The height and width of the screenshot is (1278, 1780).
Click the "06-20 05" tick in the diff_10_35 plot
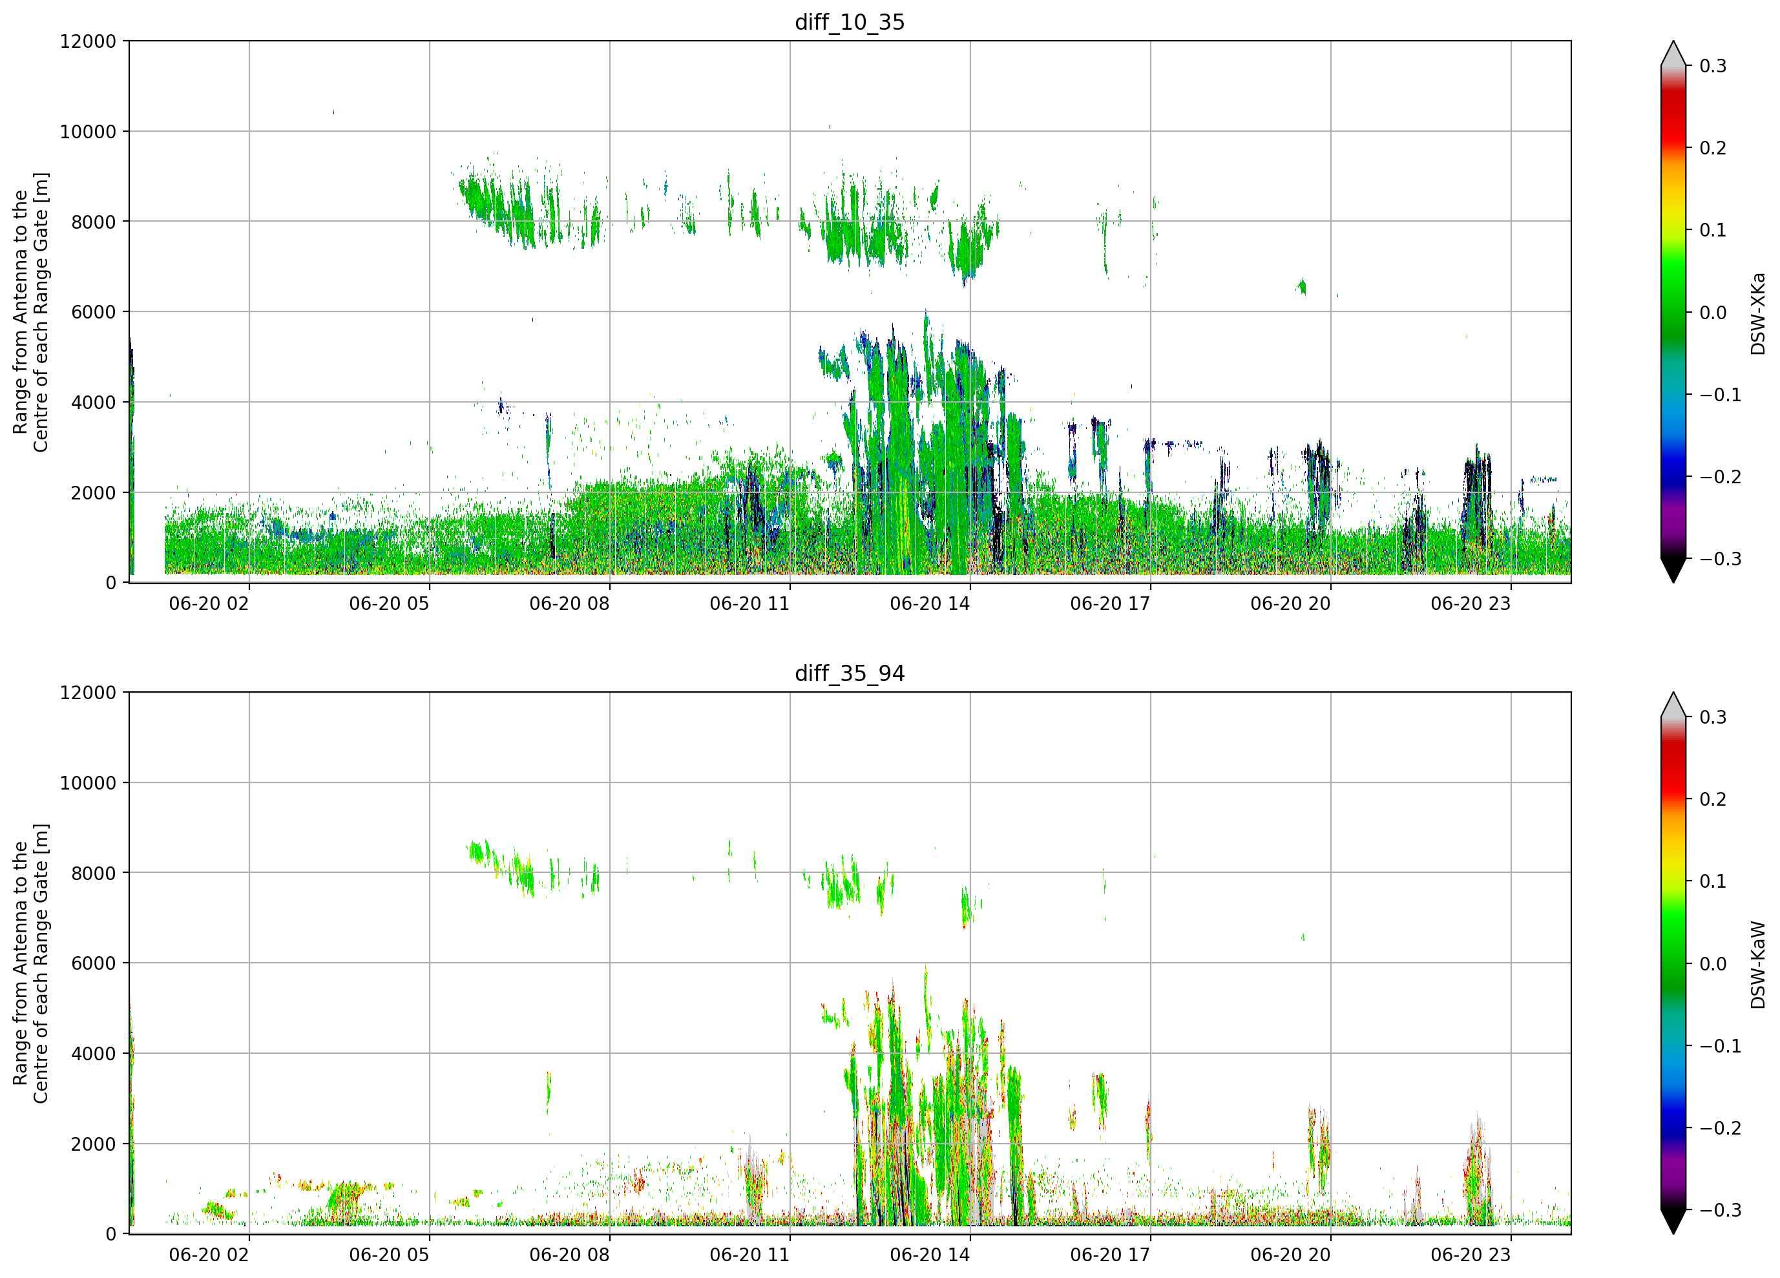390,603
